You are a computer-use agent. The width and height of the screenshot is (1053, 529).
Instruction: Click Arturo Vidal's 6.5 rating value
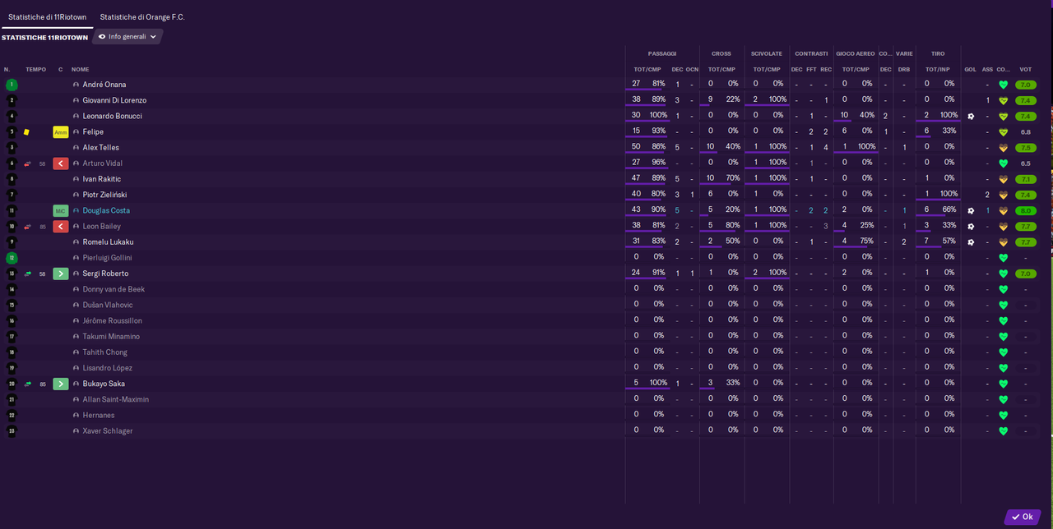click(1025, 163)
